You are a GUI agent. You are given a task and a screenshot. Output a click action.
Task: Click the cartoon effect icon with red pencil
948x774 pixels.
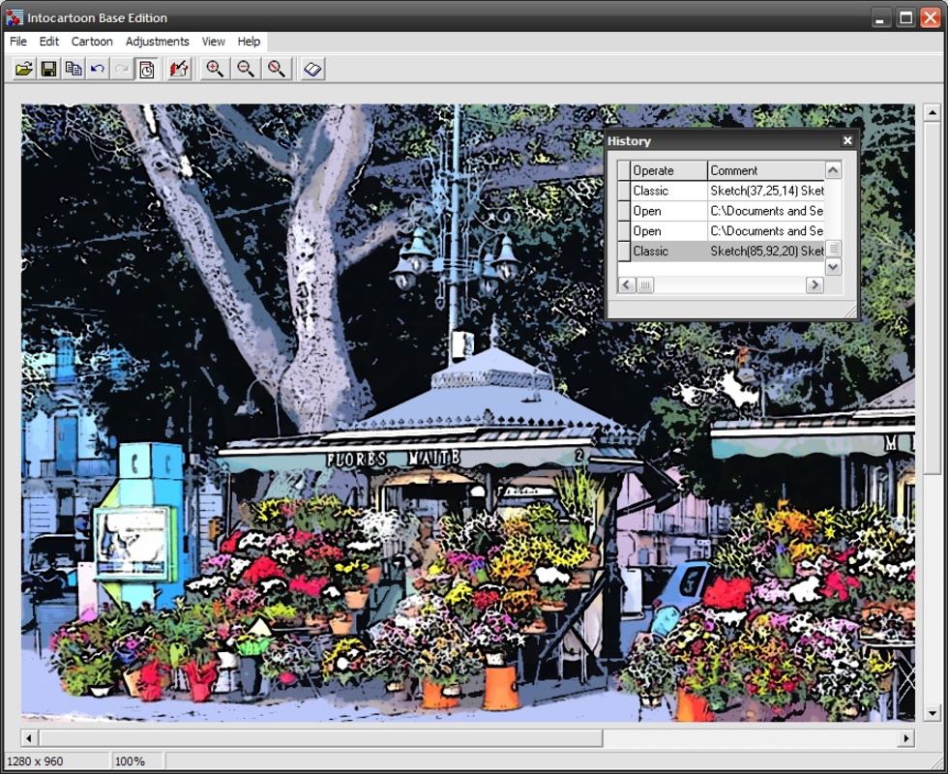pyautogui.click(x=179, y=69)
